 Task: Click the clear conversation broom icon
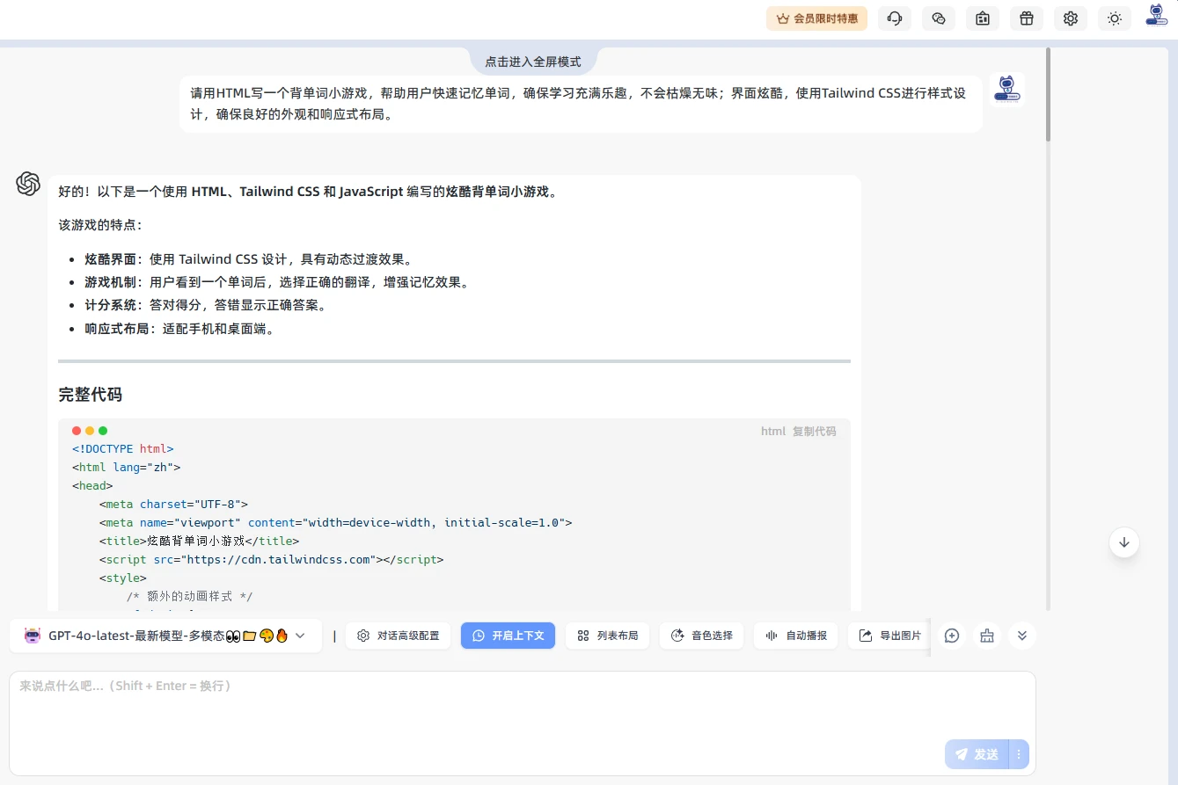pos(986,636)
